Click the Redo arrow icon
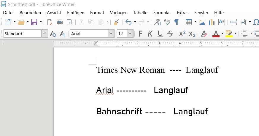Image resolution: width=259 pixels, height=136 pixels. pyautogui.click(x=142, y=22)
